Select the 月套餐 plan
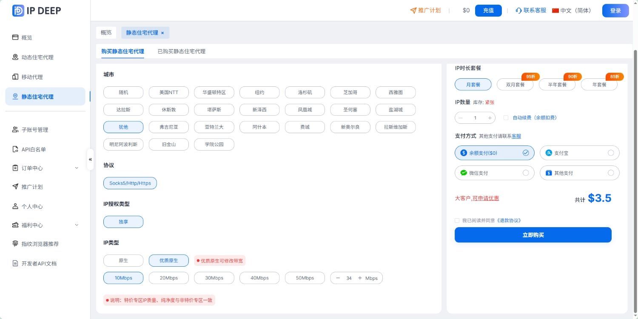Viewport: 638px width, 319px height. [x=473, y=84]
